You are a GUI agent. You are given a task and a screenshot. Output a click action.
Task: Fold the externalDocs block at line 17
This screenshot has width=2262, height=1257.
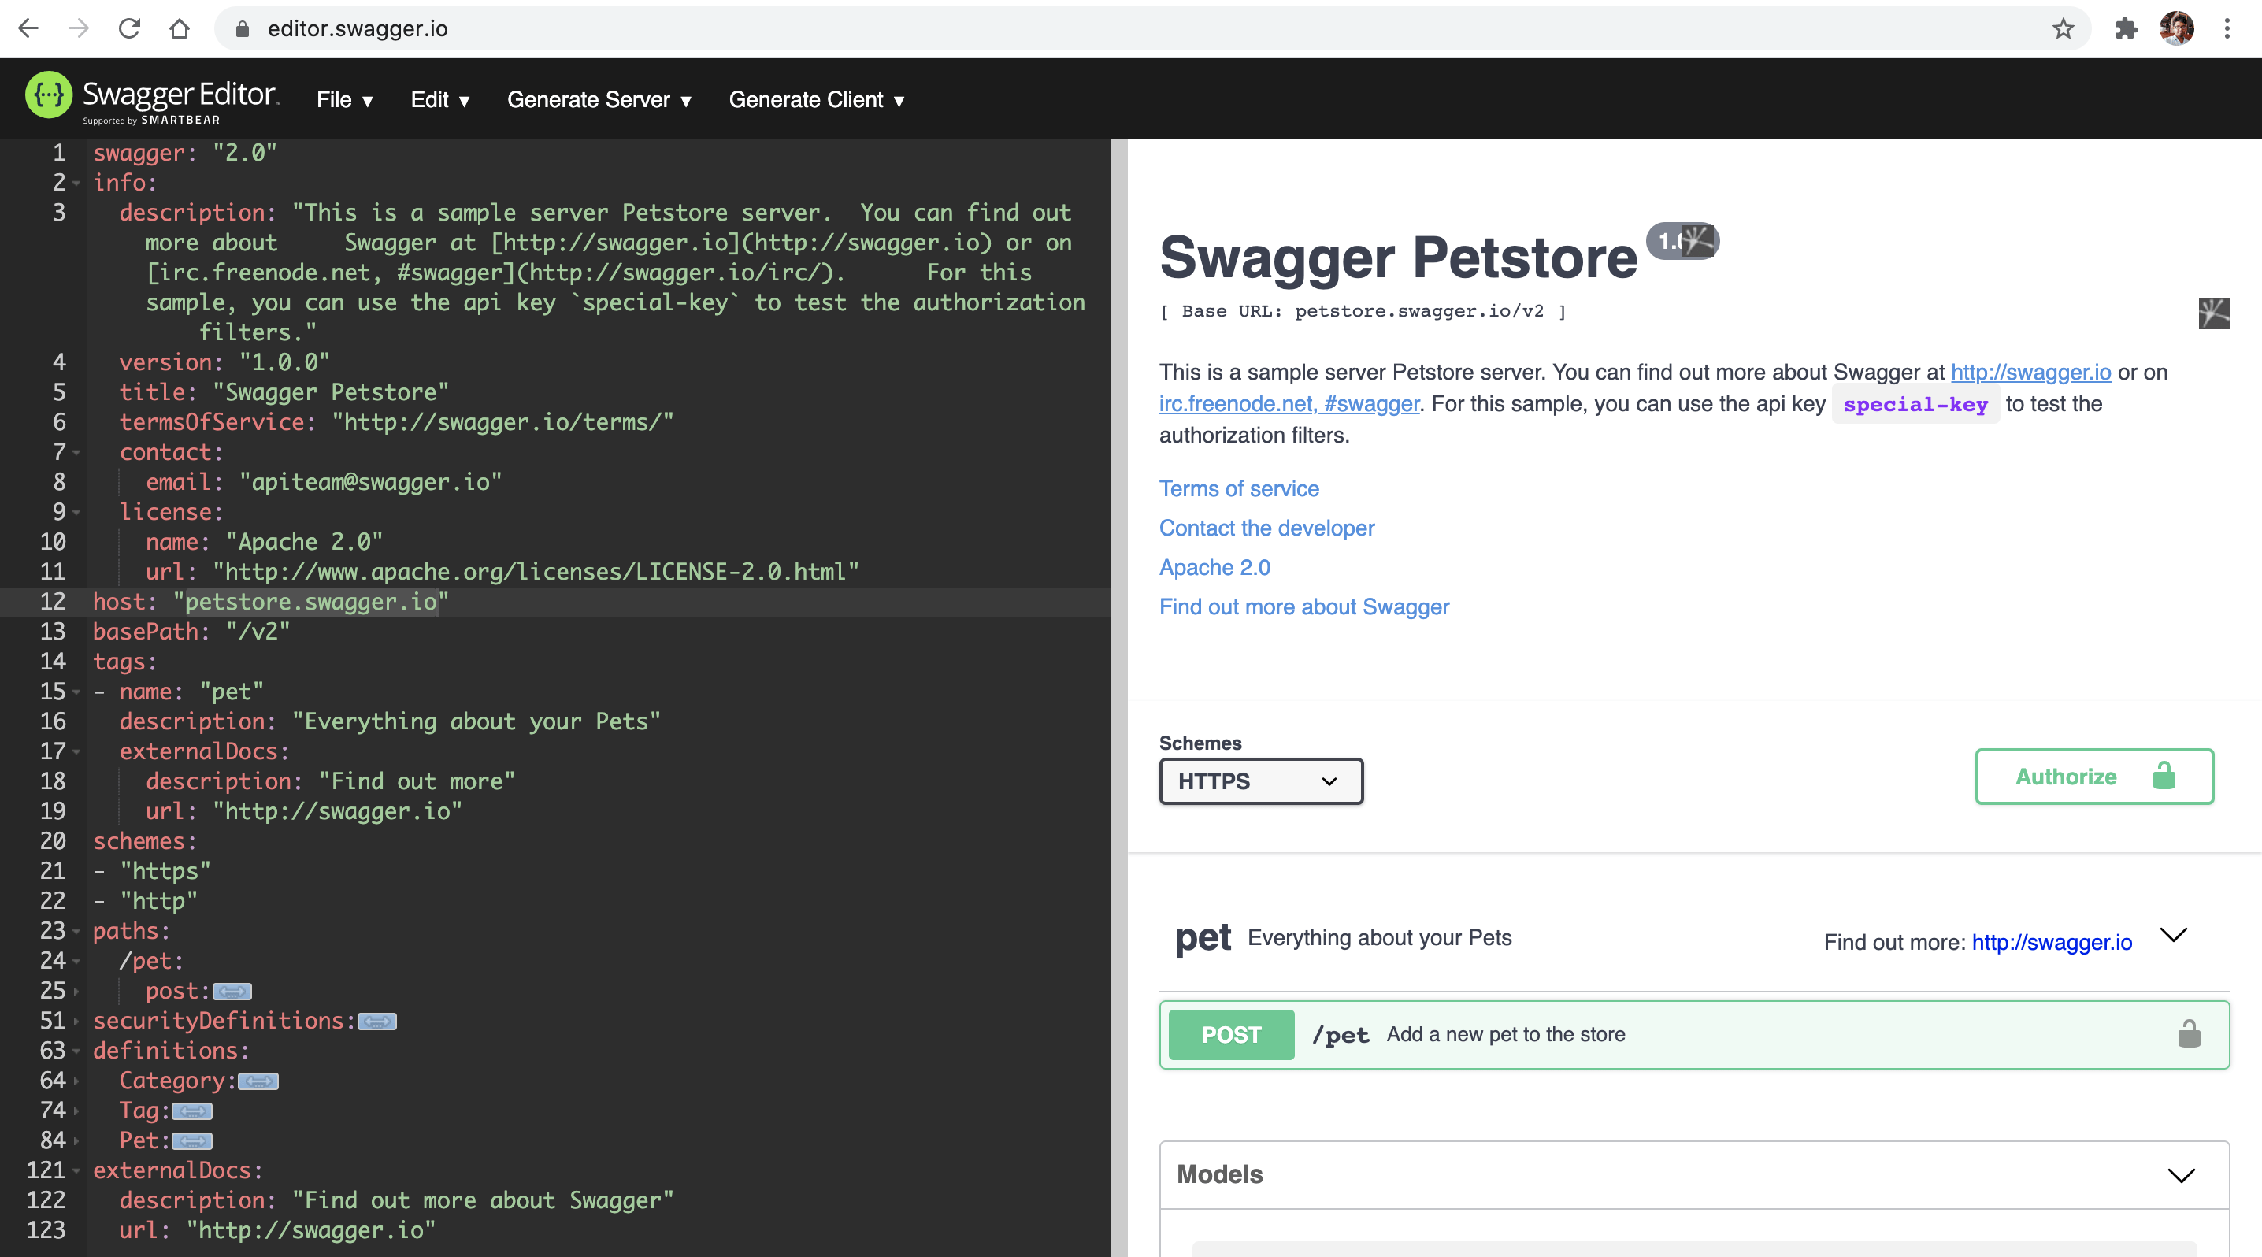[76, 751]
